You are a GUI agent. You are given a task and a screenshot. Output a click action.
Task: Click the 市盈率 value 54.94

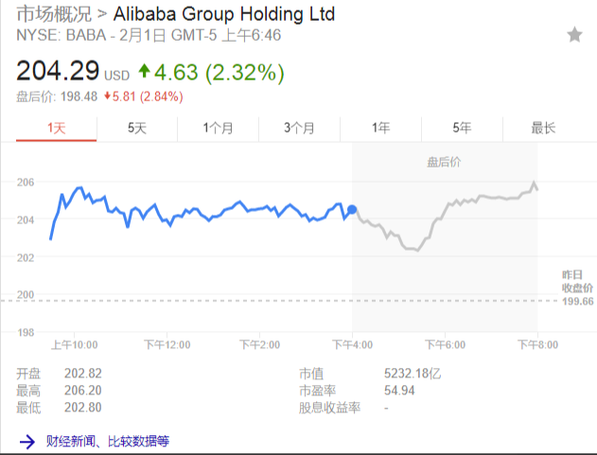pyautogui.click(x=396, y=390)
